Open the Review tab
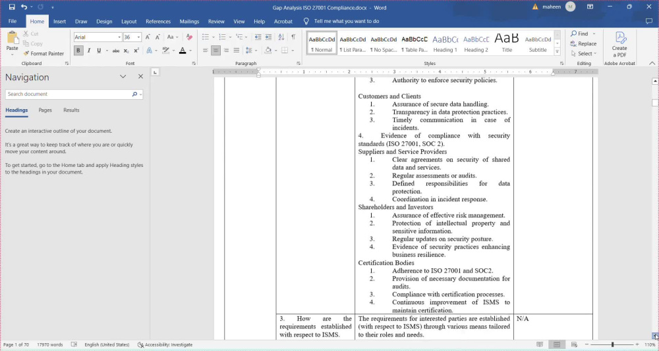The image size is (659, 351). (216, 22)
